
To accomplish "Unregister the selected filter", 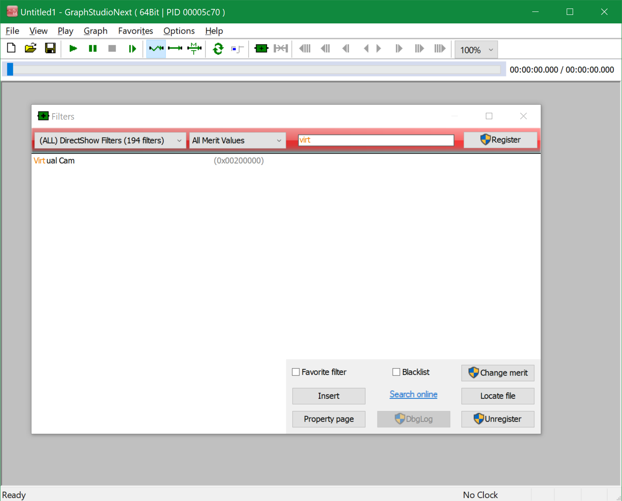I will point(498,419).
